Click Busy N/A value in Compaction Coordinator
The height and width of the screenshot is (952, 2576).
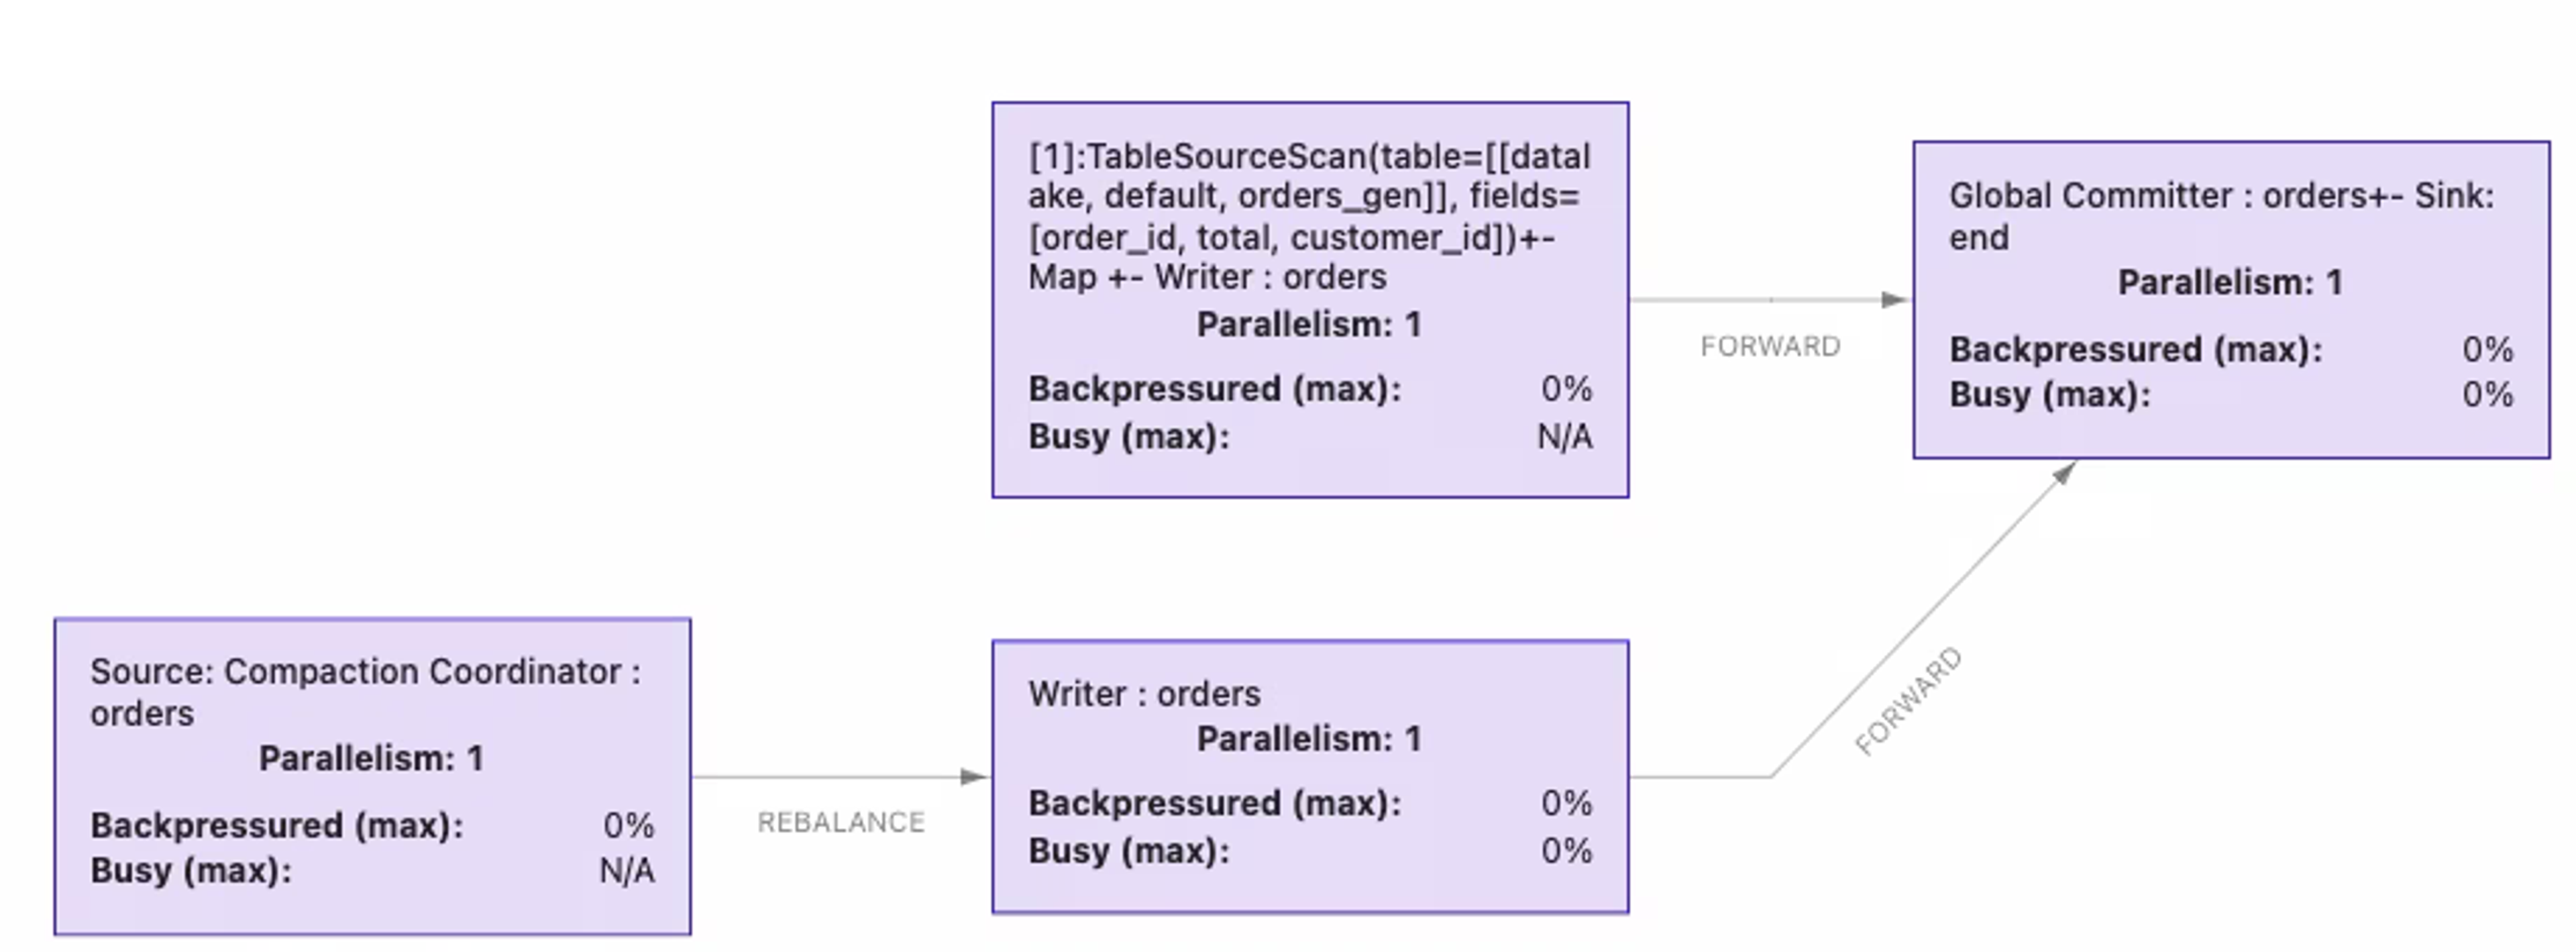[x=627, y=870]
